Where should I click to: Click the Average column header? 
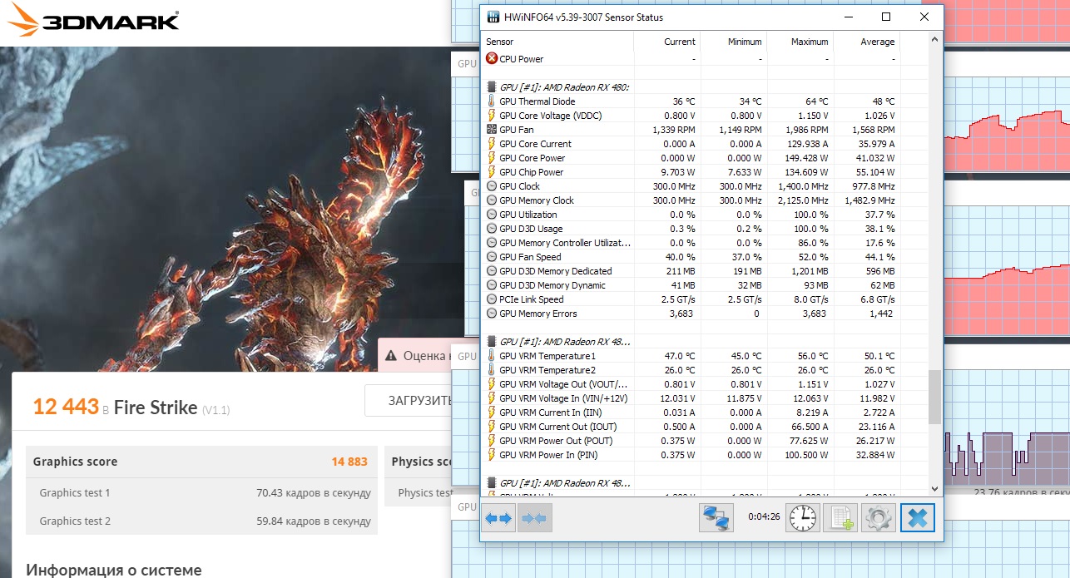[x=866, y=42]
